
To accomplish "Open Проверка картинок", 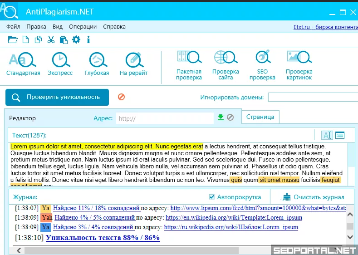I will pos(299,65).
